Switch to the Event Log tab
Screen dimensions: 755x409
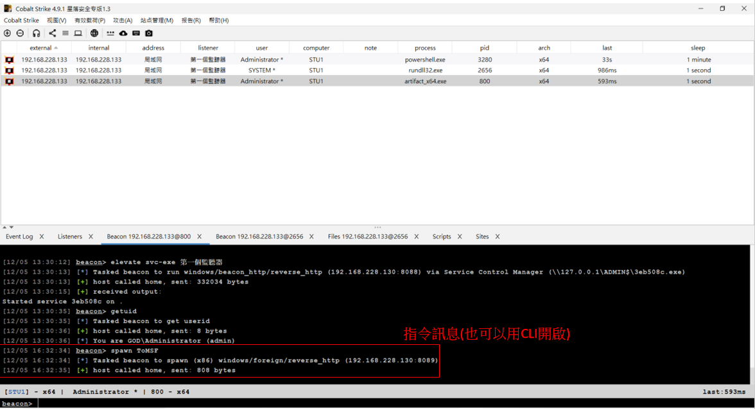coord(19,237)
